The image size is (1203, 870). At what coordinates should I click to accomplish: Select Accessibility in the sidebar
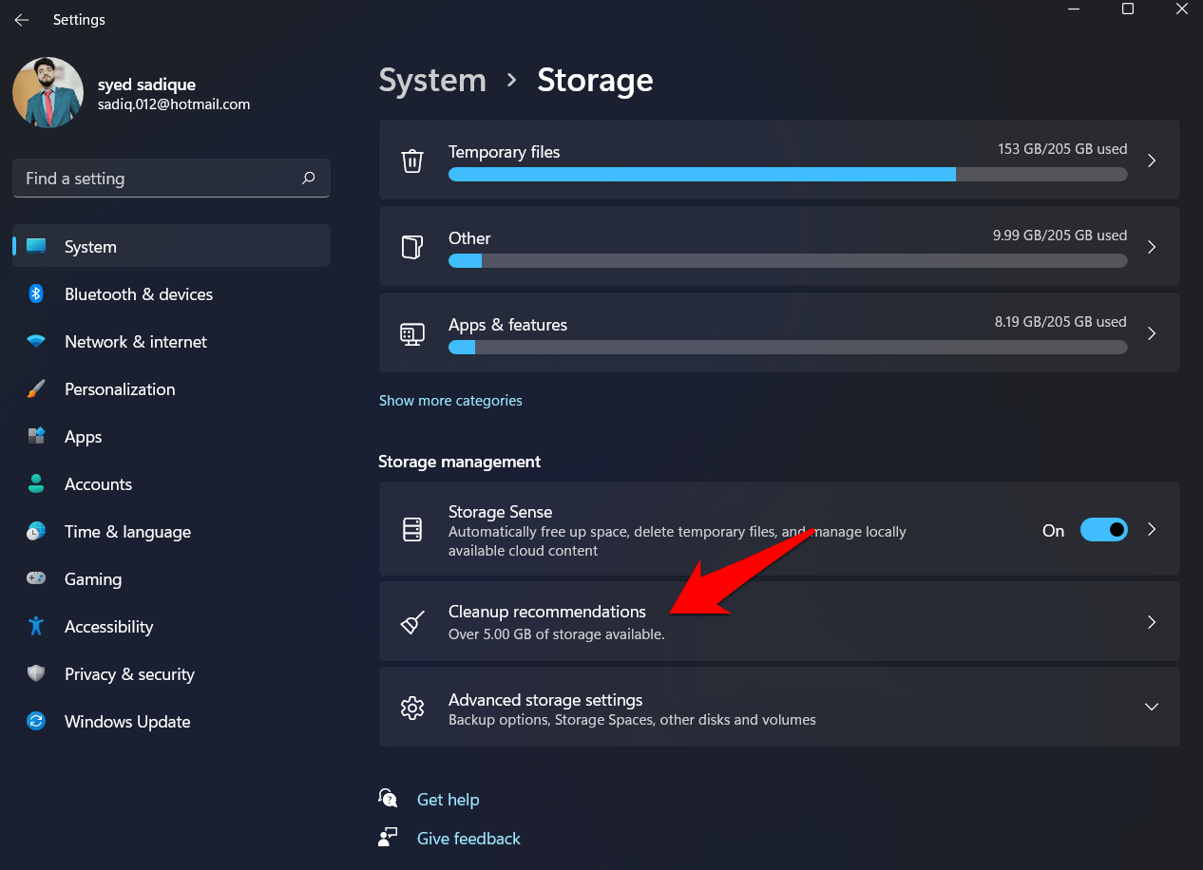[x=108, y=627]
